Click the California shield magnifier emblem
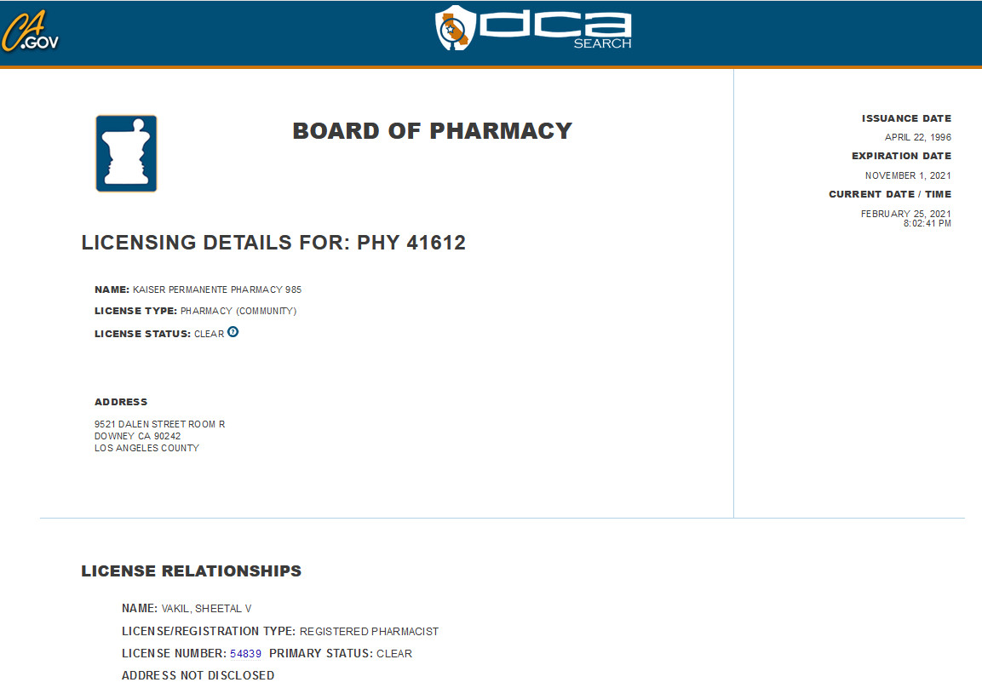982x688 pixels. pos(456,28)
